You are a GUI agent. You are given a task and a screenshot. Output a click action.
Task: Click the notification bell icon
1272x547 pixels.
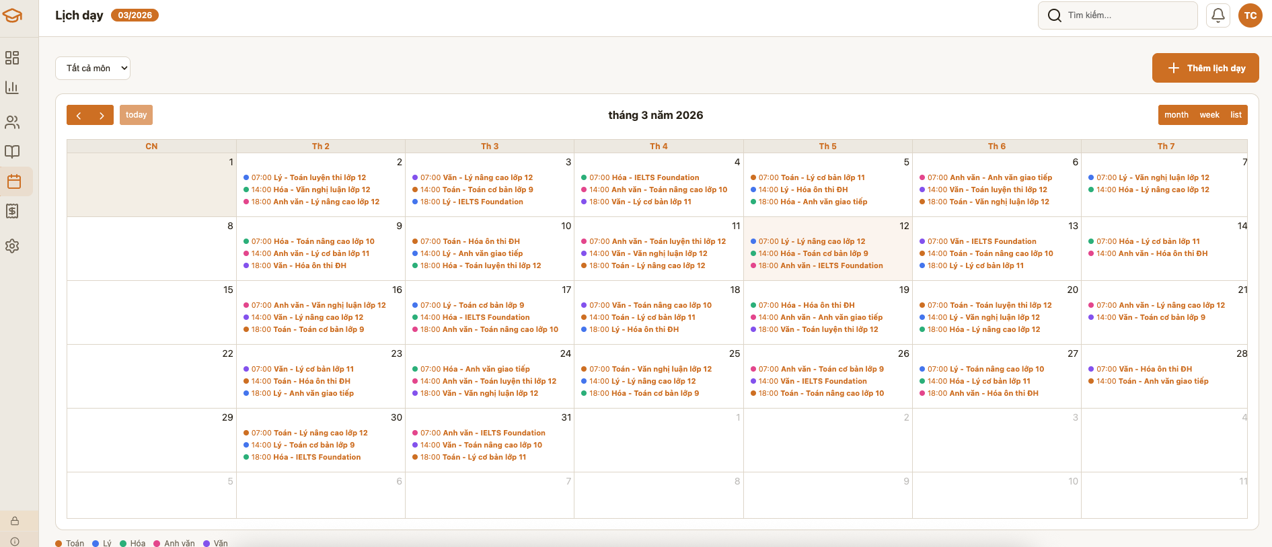[x=1218, y=15]
